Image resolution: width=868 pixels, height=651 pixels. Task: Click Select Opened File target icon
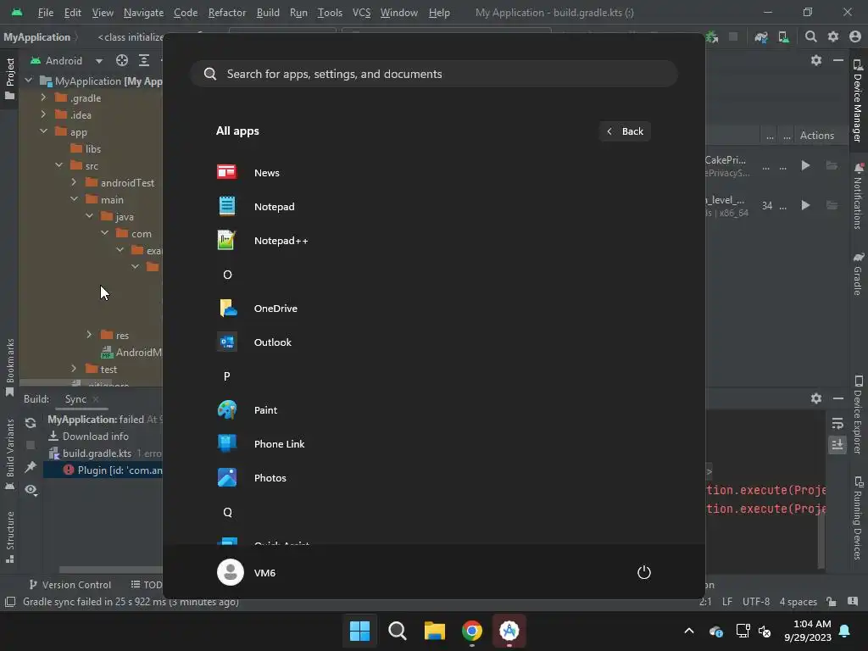[x=122, y=60]
